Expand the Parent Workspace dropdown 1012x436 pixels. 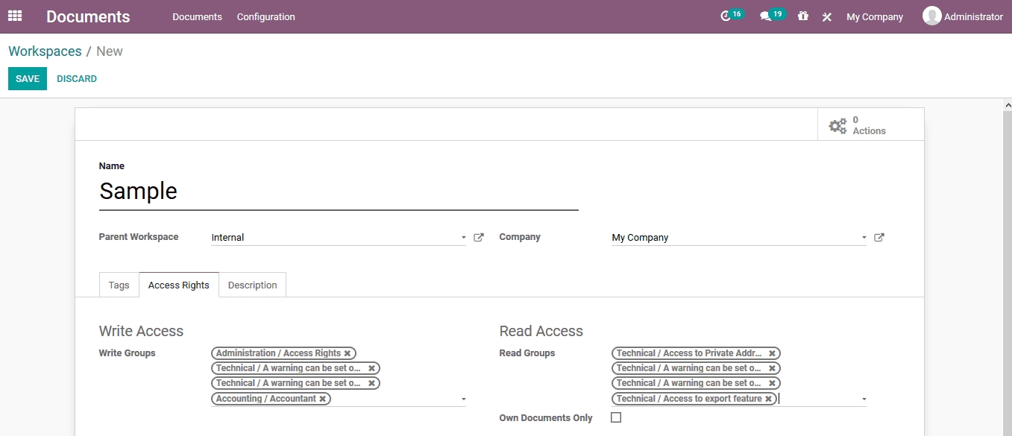pos(463,238)
